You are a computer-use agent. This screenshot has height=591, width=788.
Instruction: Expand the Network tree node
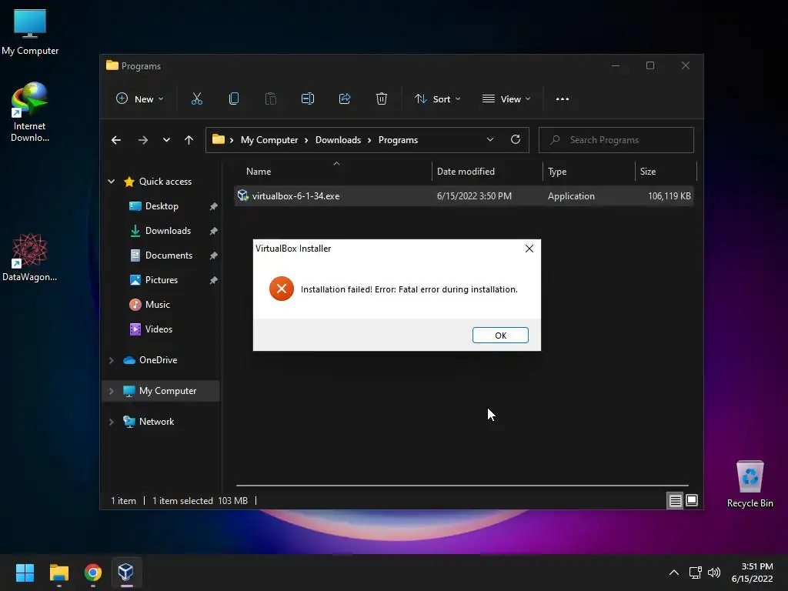111,422
